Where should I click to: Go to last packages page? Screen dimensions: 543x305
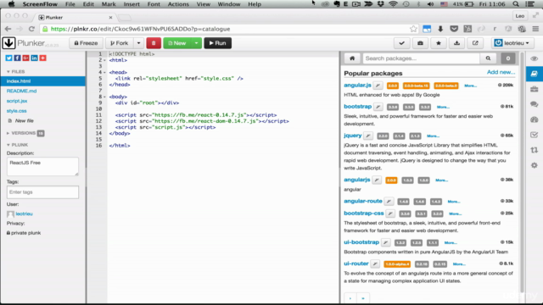pos(363,298)
